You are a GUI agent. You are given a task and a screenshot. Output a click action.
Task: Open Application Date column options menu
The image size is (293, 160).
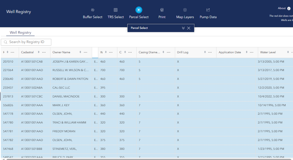[251, 52]
